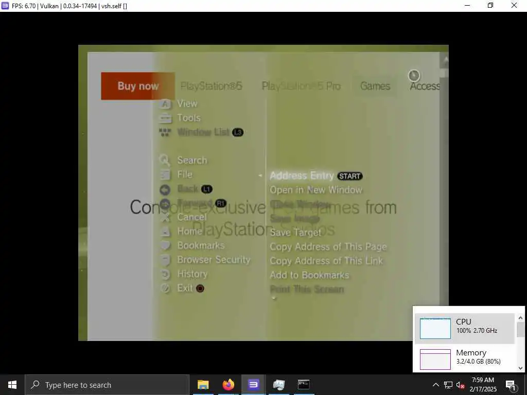527x395 pixels.
Task: Click the network tray icon
Action: tap(448, 385)
